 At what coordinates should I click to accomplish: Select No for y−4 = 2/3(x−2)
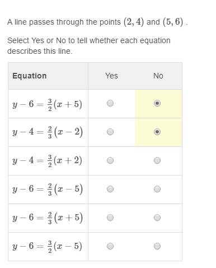coord(157,132)
